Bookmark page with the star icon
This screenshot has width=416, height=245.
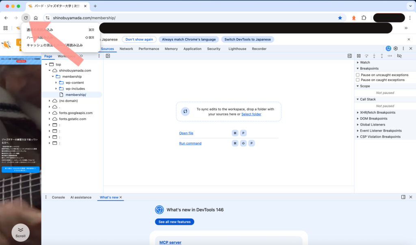tap(340, 18)
